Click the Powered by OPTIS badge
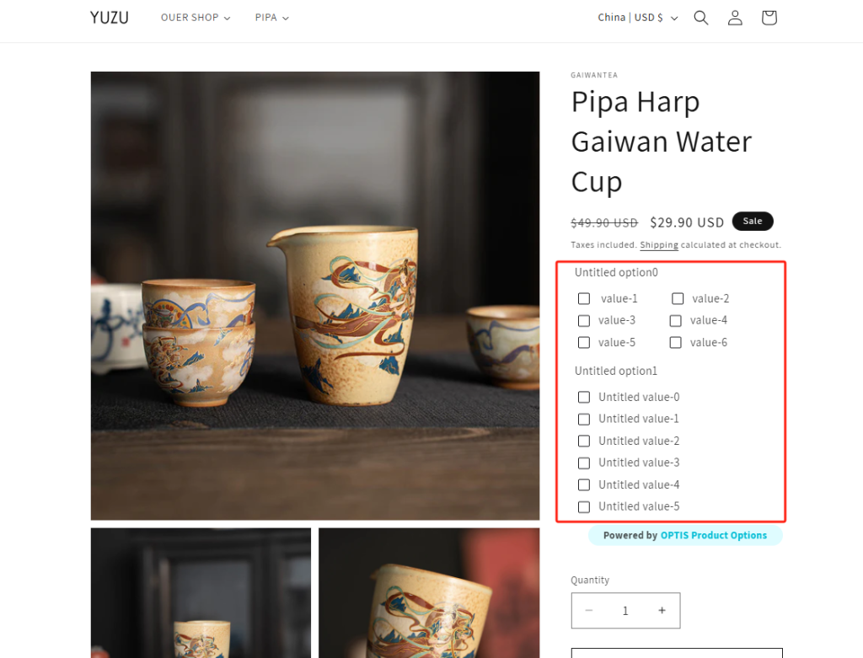The height and width of the screenshot is (658, 863). (x=685, y=535)
